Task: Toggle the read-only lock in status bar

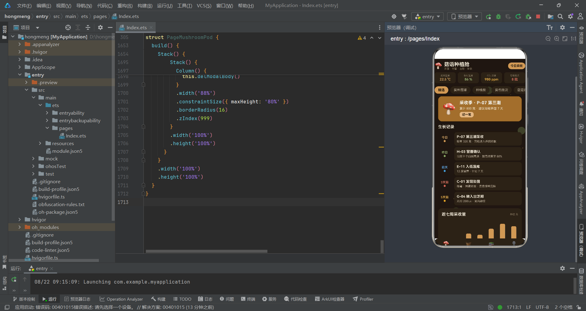Action: pos(579,307)
